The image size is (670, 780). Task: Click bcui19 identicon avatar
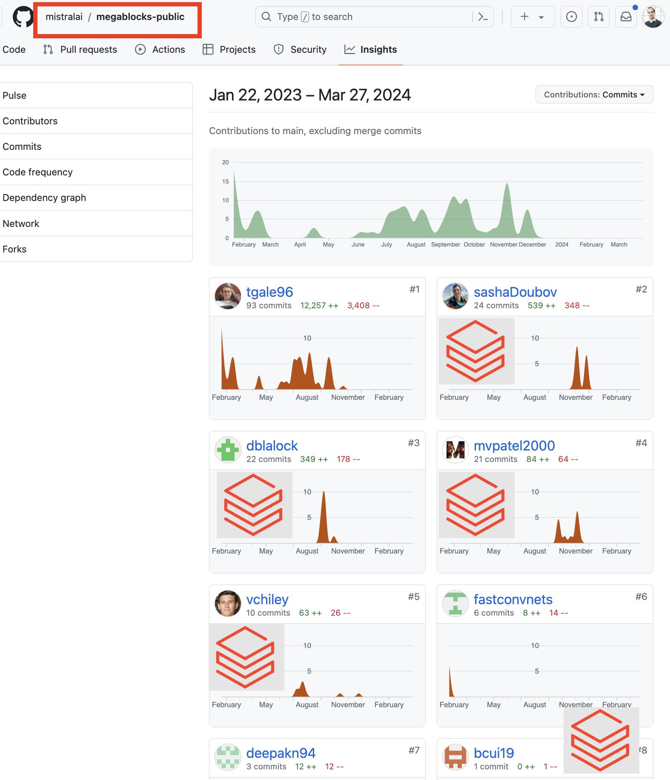455,757
